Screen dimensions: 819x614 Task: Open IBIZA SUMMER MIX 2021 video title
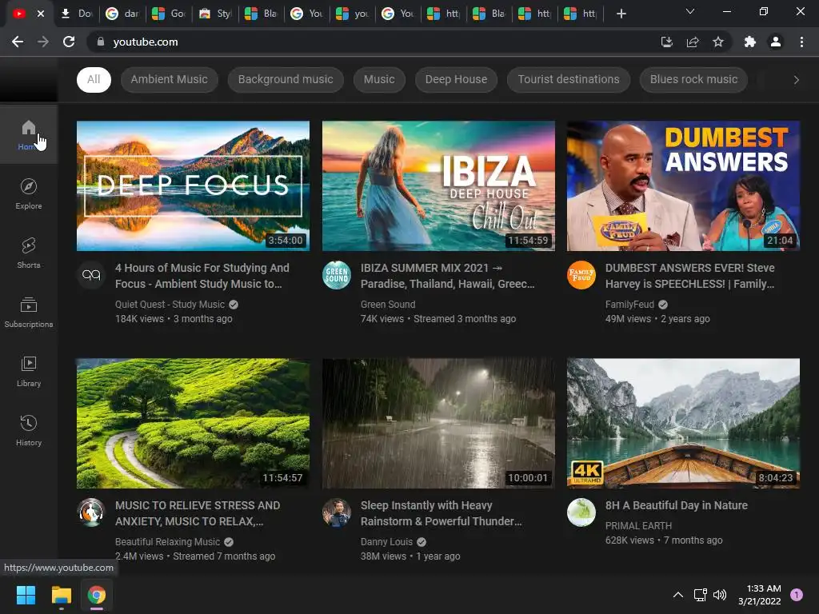tap(448, 276)
